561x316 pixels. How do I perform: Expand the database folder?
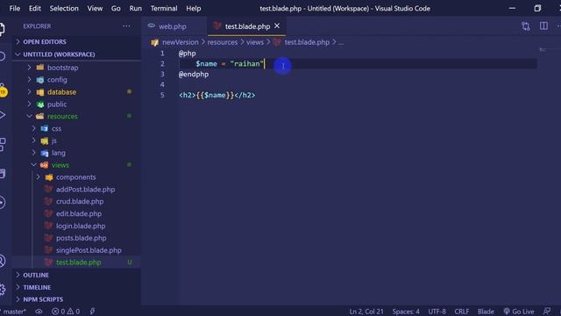[61, 91]
